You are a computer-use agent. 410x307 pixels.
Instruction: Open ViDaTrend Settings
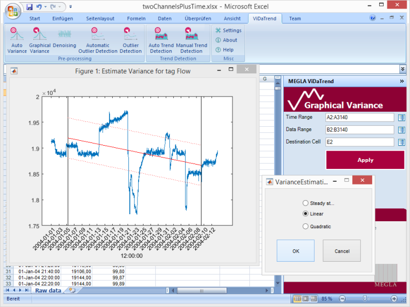pos(228,30)
